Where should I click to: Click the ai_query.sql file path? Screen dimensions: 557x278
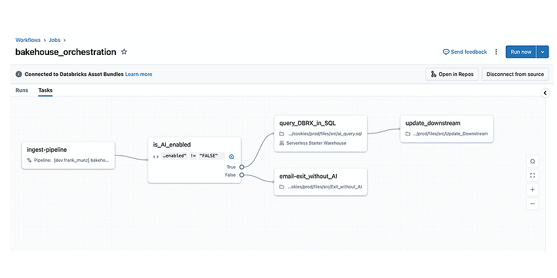(324, 133)
